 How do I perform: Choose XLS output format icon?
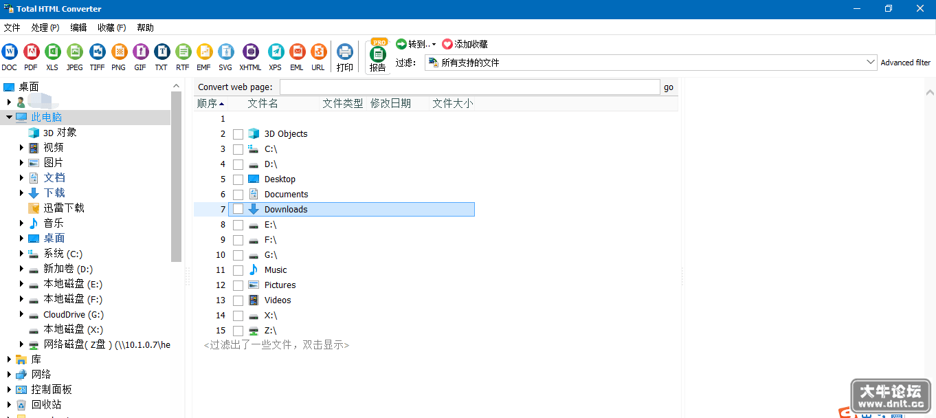52,52
